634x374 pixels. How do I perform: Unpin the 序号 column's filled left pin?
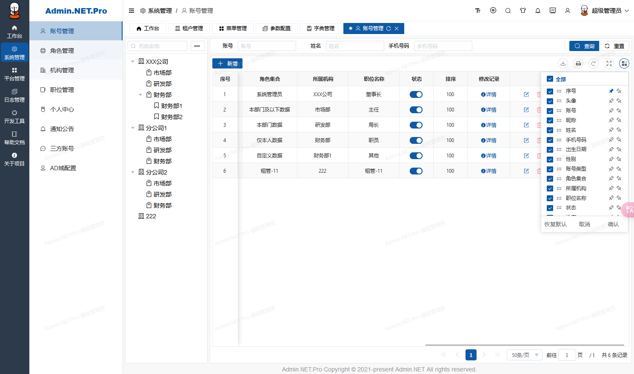[x=611, y=91]
